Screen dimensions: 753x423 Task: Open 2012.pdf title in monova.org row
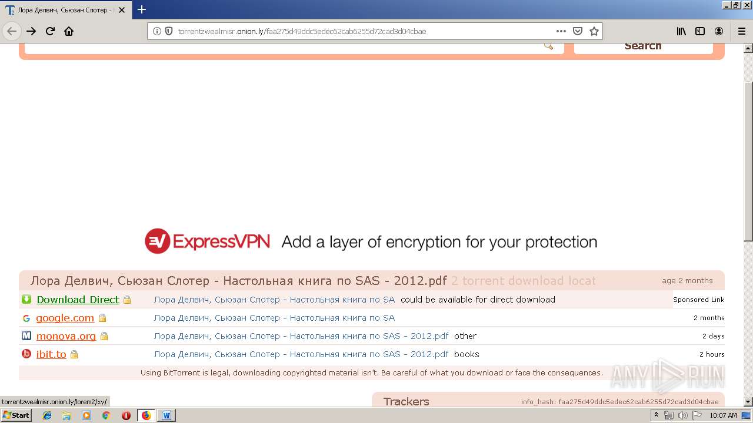pos(301,336)
